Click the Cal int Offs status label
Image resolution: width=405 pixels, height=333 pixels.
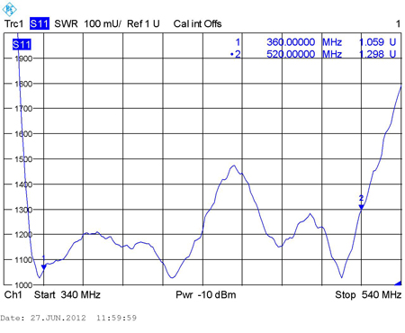click(x=197, y=23)
